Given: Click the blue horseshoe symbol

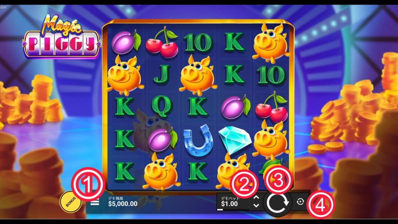Looking at the screenshot, I should pos(198,140).
